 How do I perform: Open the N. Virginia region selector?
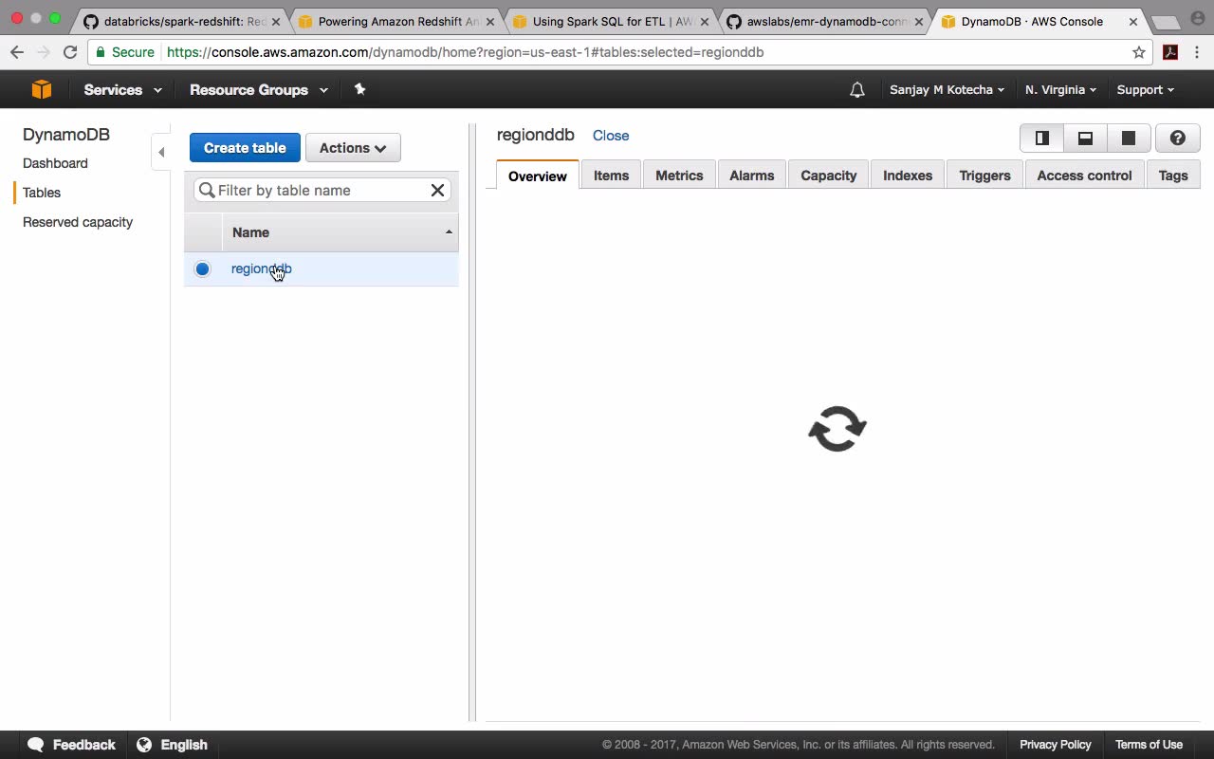(1060, 90)
